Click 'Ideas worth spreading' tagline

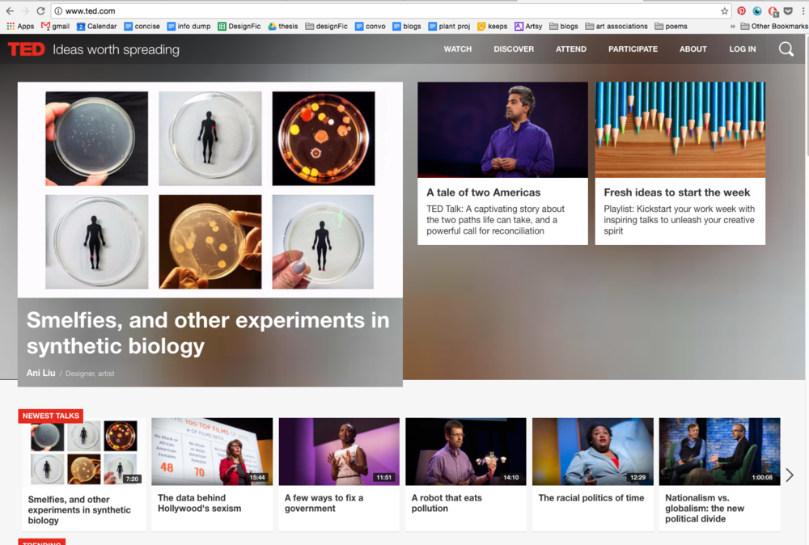[x=116, y=49]
